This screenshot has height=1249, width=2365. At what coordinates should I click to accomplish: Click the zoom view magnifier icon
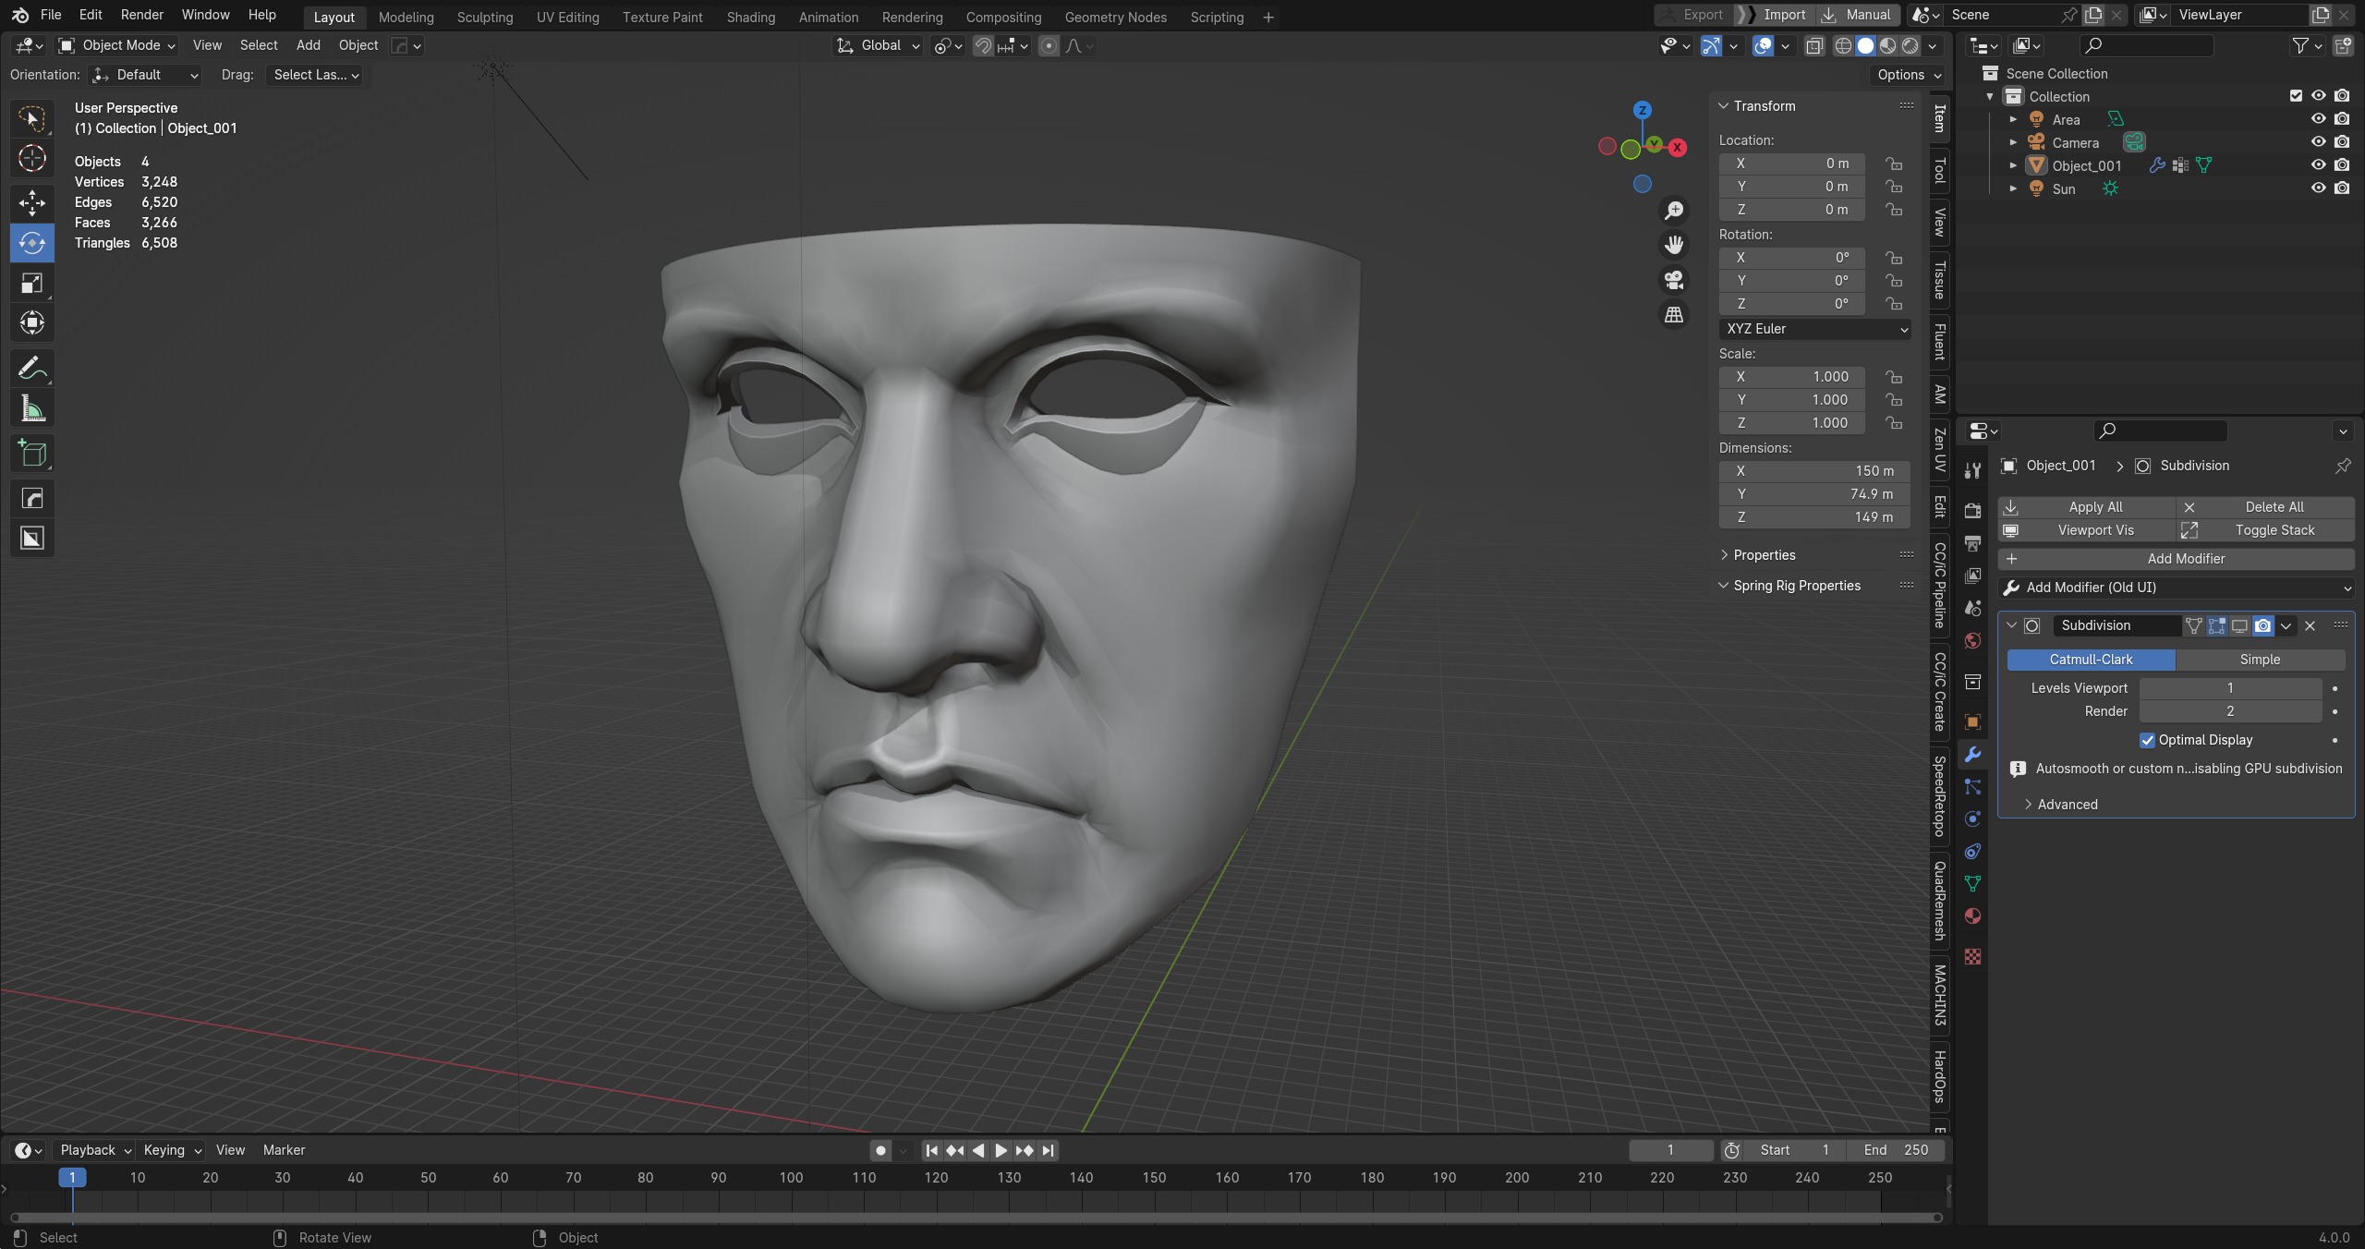(x=1673, y=211)
